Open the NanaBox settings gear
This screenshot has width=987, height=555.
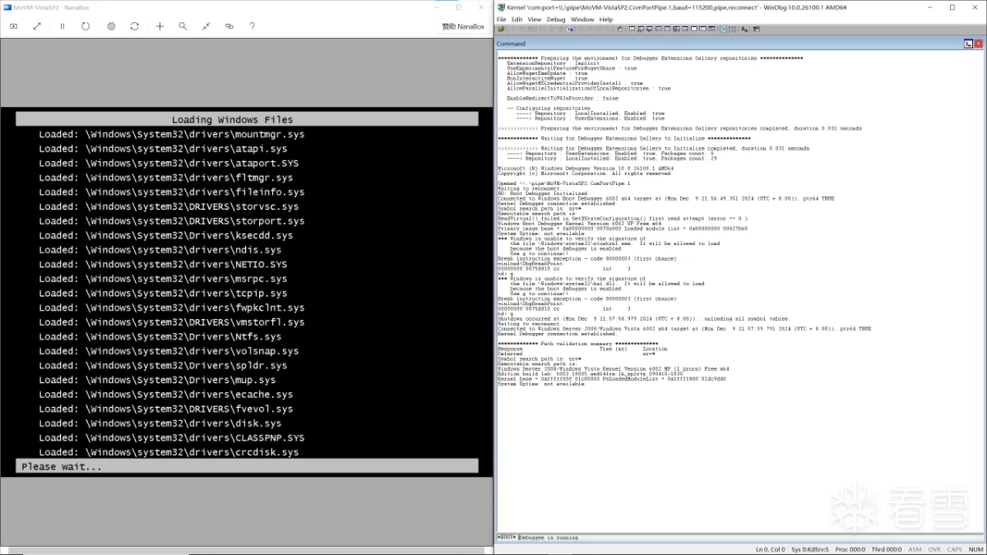click(111, 26)
